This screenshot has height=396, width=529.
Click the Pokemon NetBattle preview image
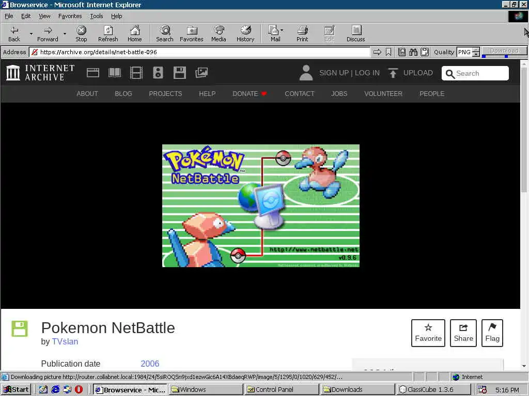tap(261, 206)
